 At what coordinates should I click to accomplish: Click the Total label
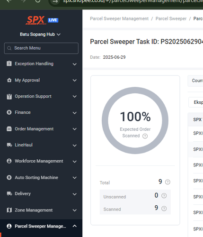(x=105, y=183)
